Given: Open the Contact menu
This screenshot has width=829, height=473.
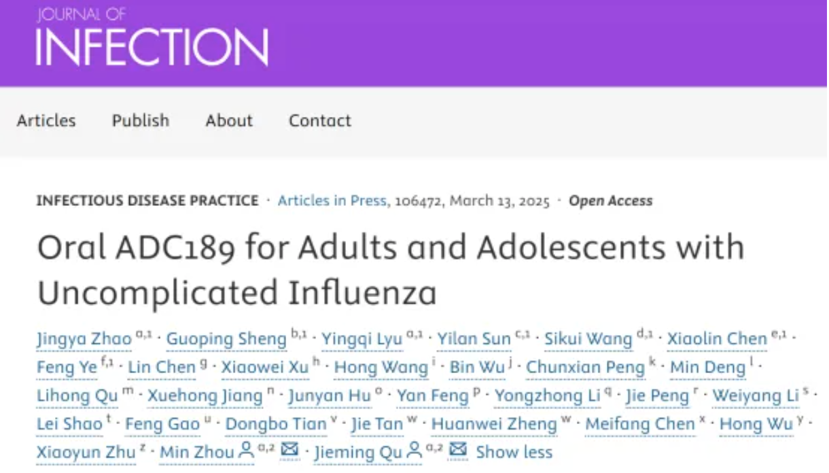Looking at the screenshot, I should [320, 120].
